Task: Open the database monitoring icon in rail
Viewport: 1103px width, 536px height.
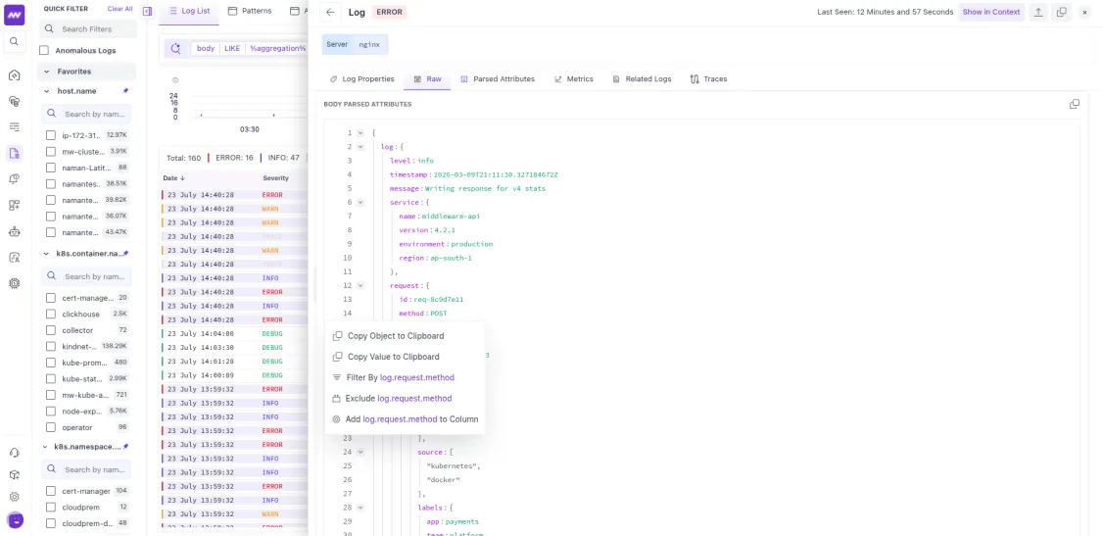Action: 14,101
